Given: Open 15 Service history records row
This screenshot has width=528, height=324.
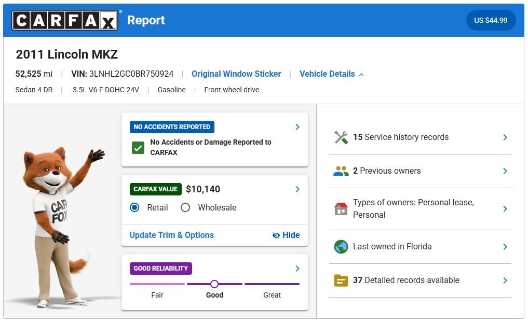Looking at the screenshot, I should [x=419, y=137].
